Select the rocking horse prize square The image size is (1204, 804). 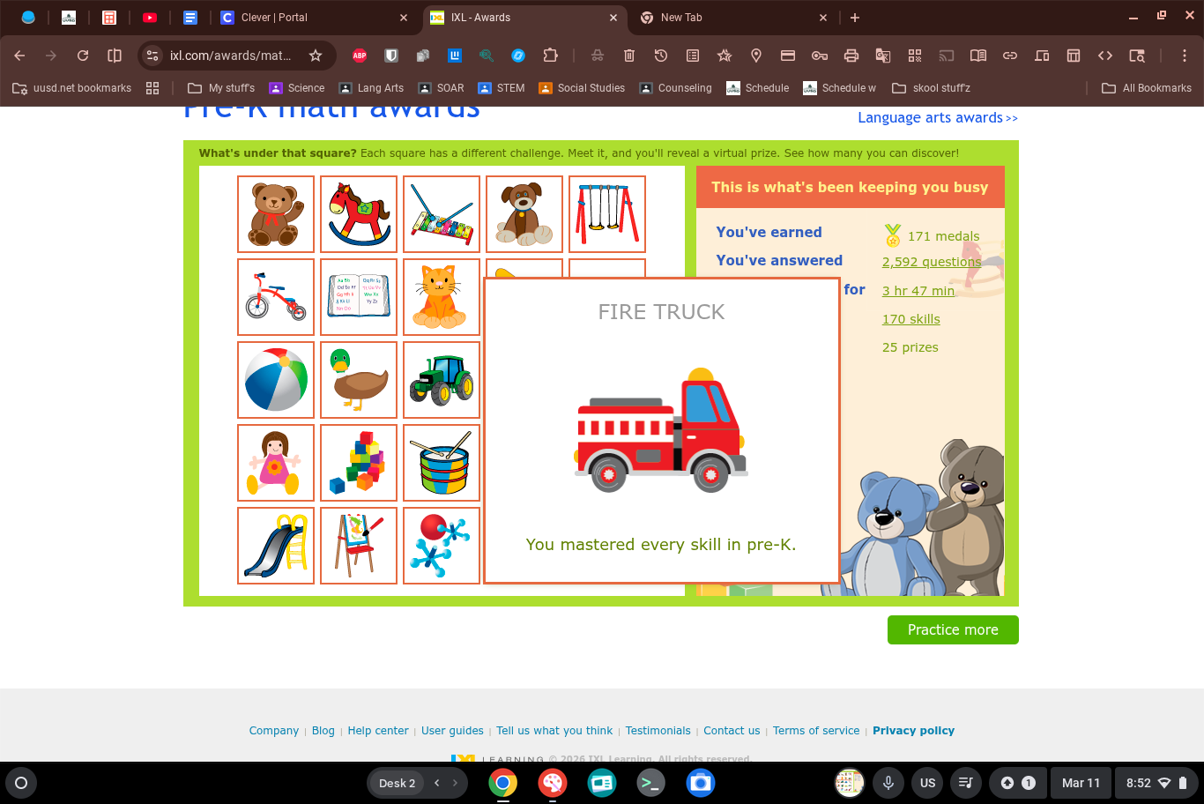pos(359,214)
